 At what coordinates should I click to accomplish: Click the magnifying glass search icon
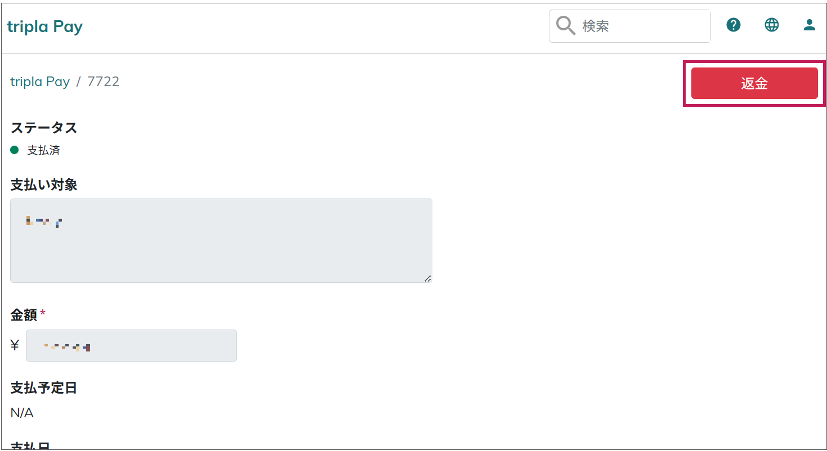[565, 25]
